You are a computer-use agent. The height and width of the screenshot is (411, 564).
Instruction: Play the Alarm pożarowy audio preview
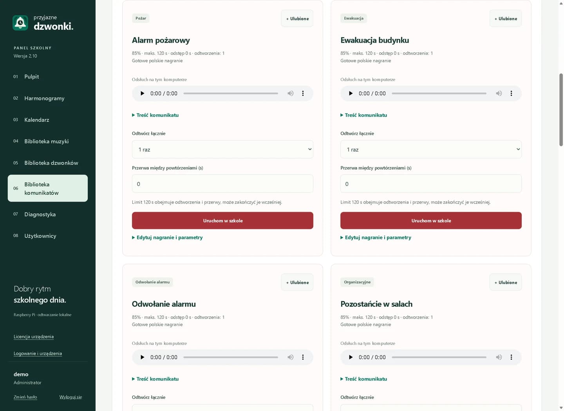click(x=142, y=94)
